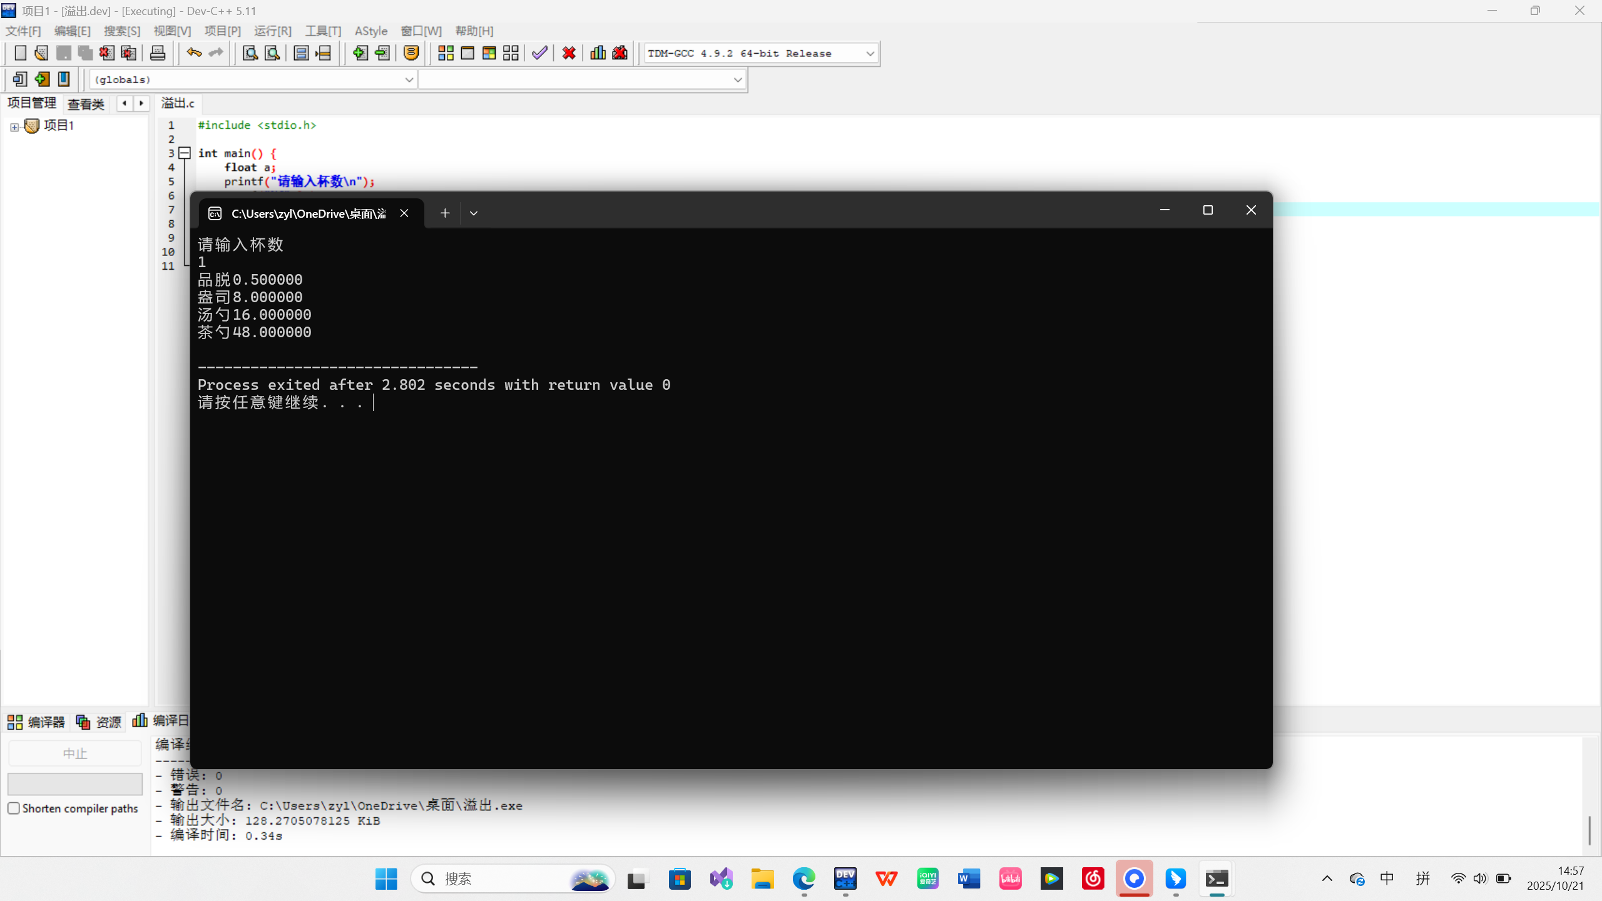Collapse the main function fold marker

pos(185,153)
